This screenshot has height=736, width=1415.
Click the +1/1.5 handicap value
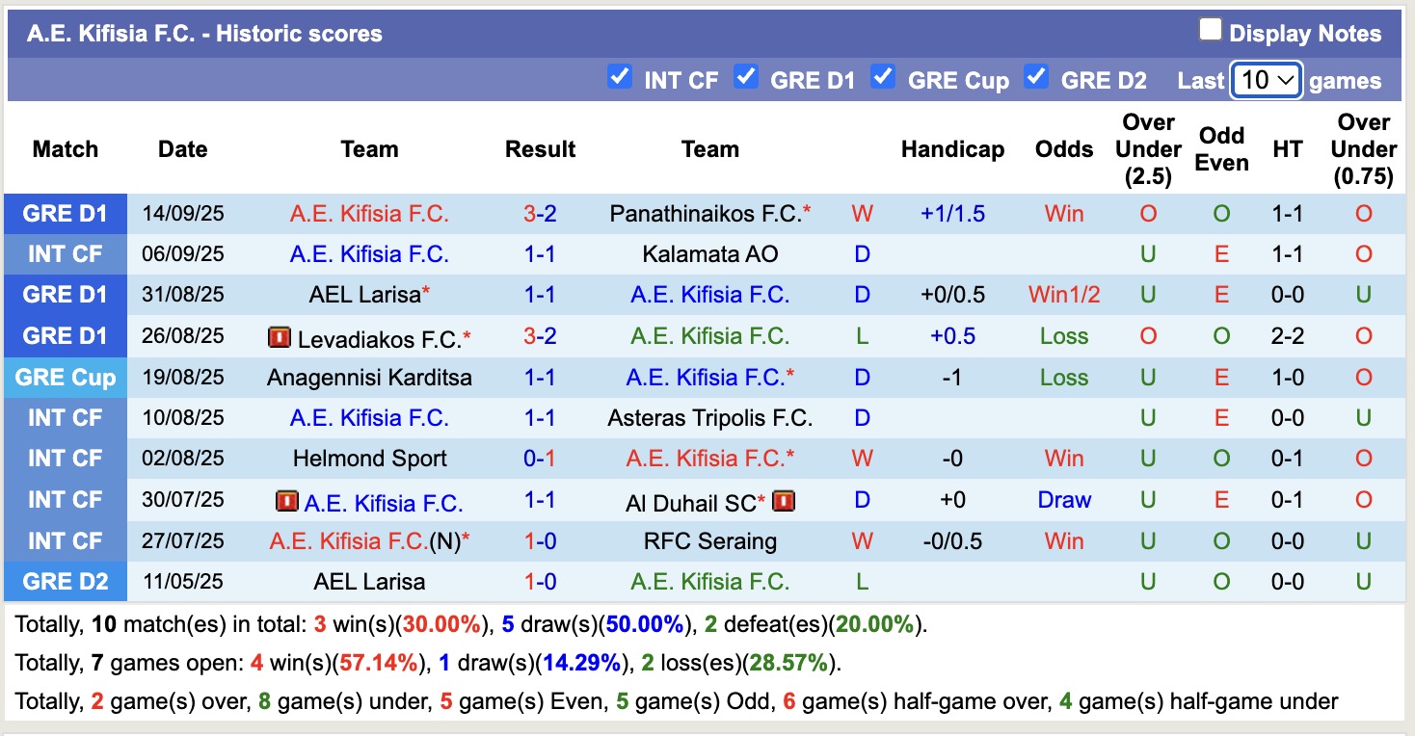tap(952, 213)
